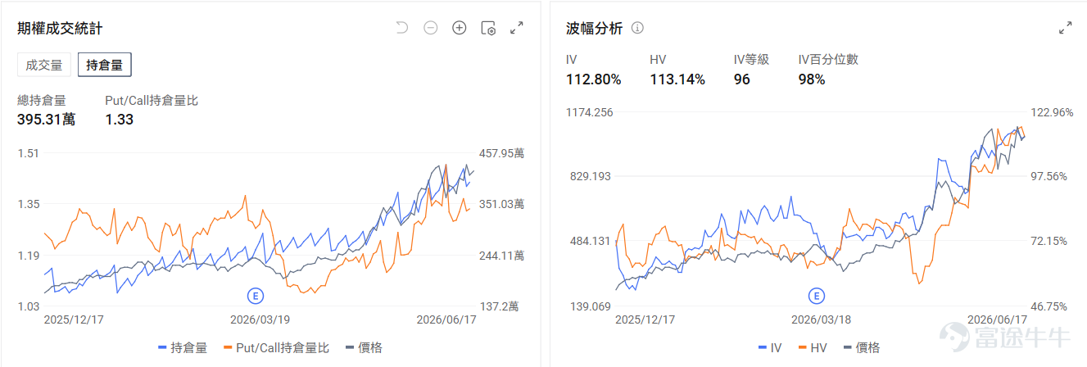Toggle the HV legend series
This screenshot has width=1087, height=367.
coord(811,347)
